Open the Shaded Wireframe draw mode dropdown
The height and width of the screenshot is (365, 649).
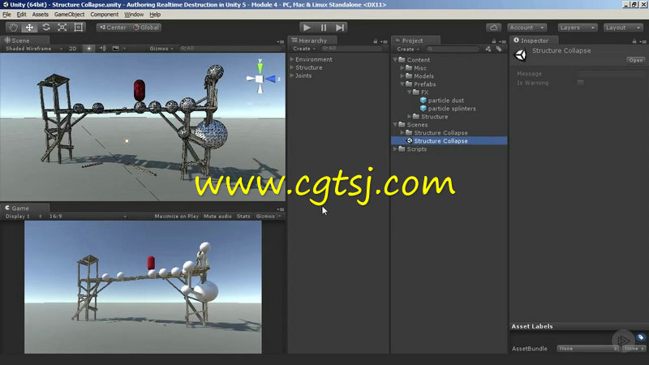(x=34, y=49)
